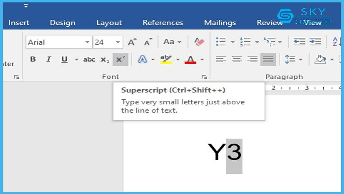Clear all formatting with eraser icon
Viewport: 344px width, 194px height.
coord(199,42)
